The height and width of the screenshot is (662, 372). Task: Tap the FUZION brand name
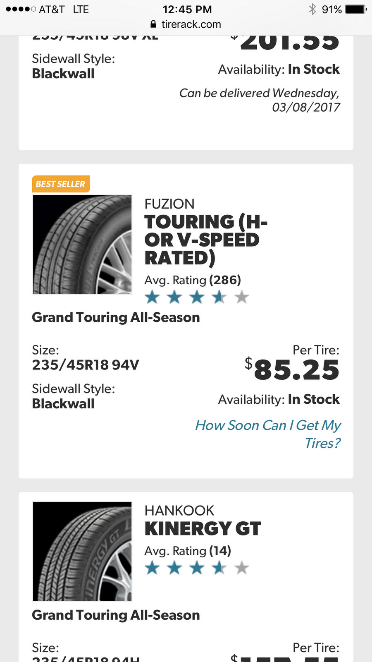click(169, 204)
